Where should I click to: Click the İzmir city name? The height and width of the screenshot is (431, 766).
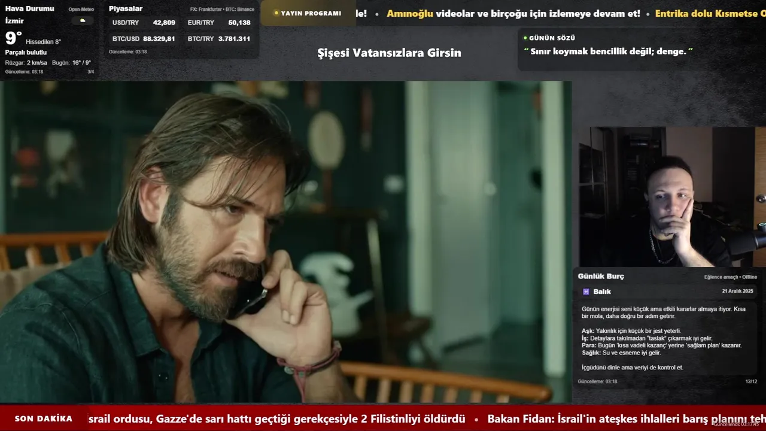14,21
